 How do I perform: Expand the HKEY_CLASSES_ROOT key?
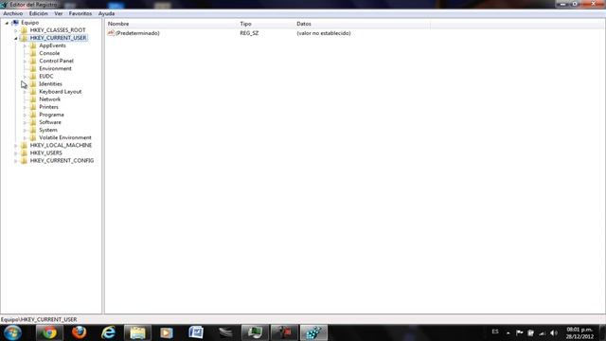point(16,30)
